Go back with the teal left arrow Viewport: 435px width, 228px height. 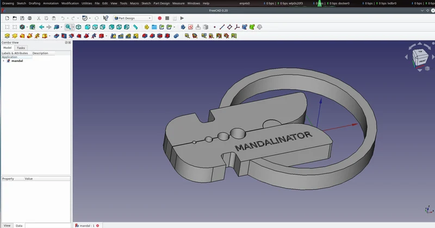(x=41, y=27)
